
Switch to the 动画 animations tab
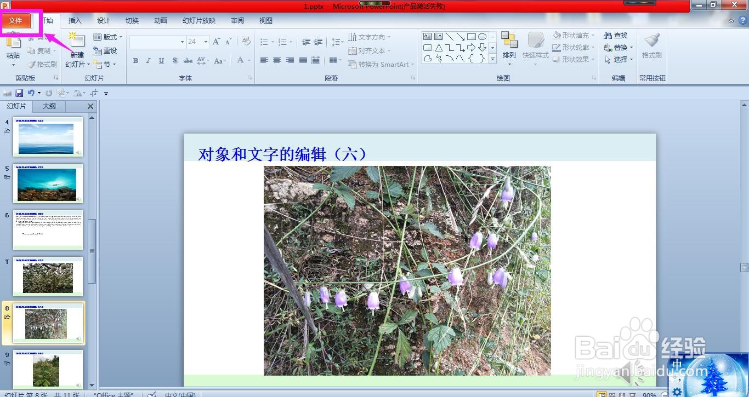[161, 21]
